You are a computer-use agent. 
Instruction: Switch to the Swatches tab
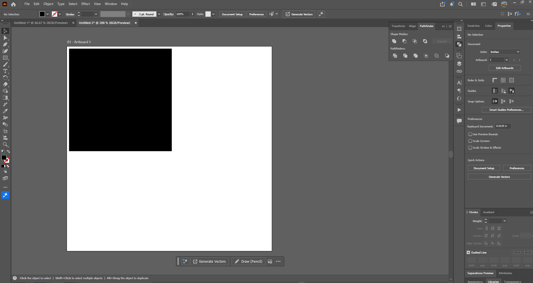pos(473,26)
